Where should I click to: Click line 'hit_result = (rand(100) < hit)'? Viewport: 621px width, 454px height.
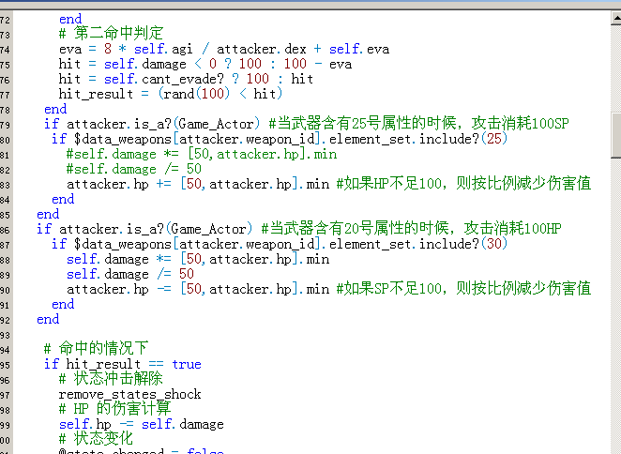(171, 94)
